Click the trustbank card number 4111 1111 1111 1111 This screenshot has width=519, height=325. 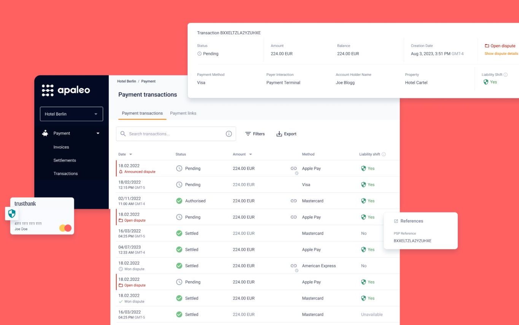28,224
